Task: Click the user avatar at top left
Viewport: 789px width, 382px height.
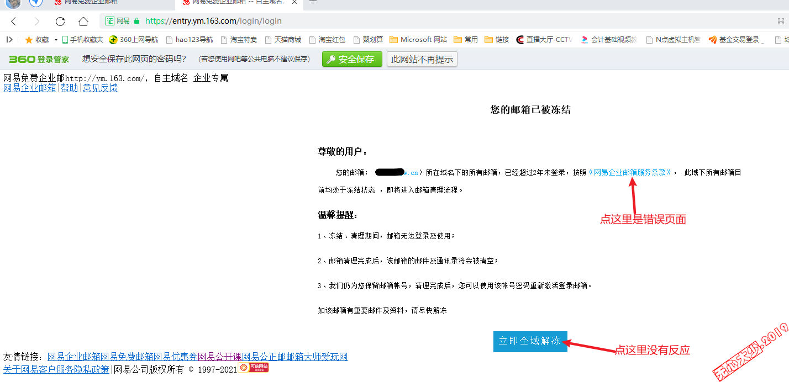Action: (x=14, y=3)
